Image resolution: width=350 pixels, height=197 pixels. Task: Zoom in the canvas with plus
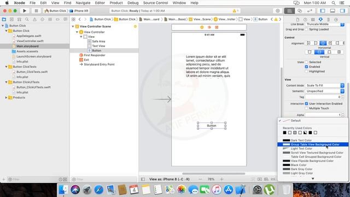point(221,179)
